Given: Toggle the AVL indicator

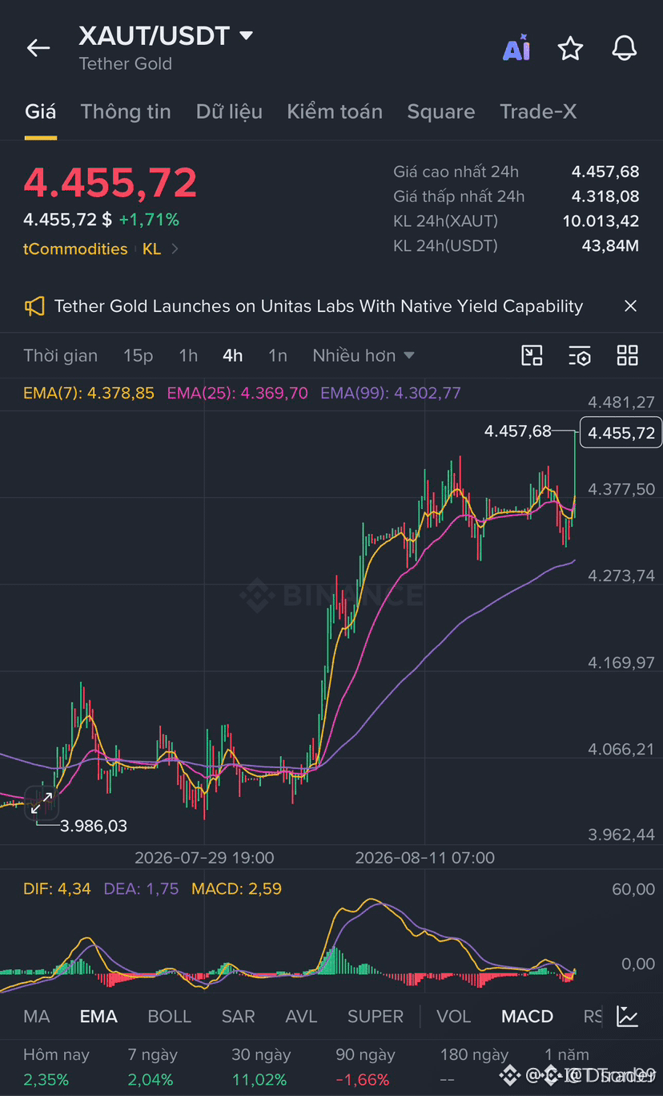Looking at the screenshot, I should click(302, 1017).
